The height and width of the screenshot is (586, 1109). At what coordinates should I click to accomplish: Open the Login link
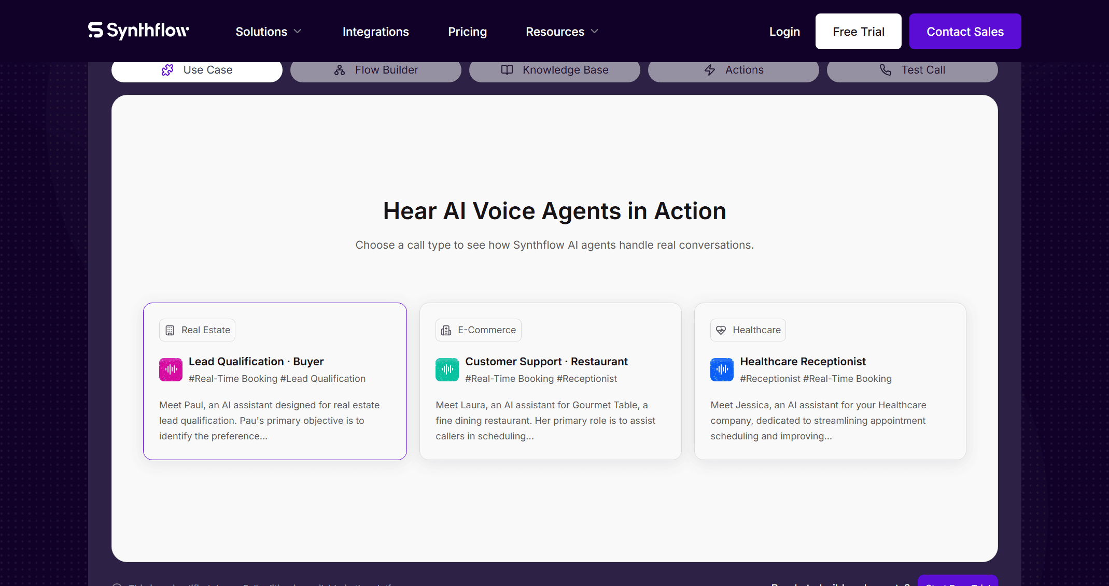coord(784,32)
